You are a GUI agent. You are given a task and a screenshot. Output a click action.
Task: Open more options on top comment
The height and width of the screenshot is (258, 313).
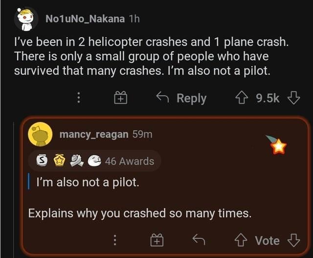[78, 98]
